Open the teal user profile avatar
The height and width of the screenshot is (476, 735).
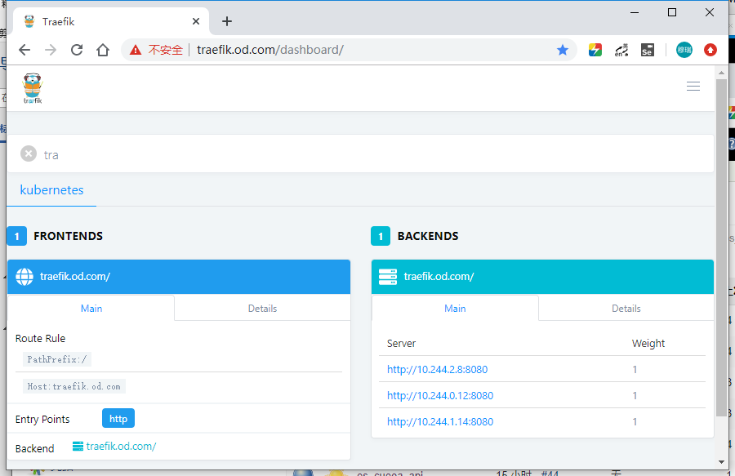click(x=684, y=50)
